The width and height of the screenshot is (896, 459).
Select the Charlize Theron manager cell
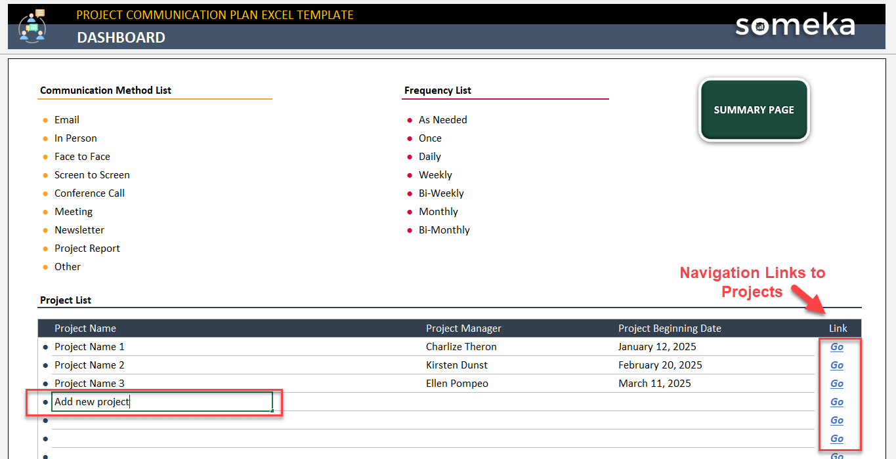click(461, 347)
